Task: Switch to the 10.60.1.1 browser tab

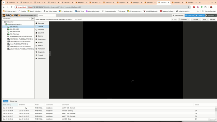Action: pyautogui.click(x=12, y=2)
